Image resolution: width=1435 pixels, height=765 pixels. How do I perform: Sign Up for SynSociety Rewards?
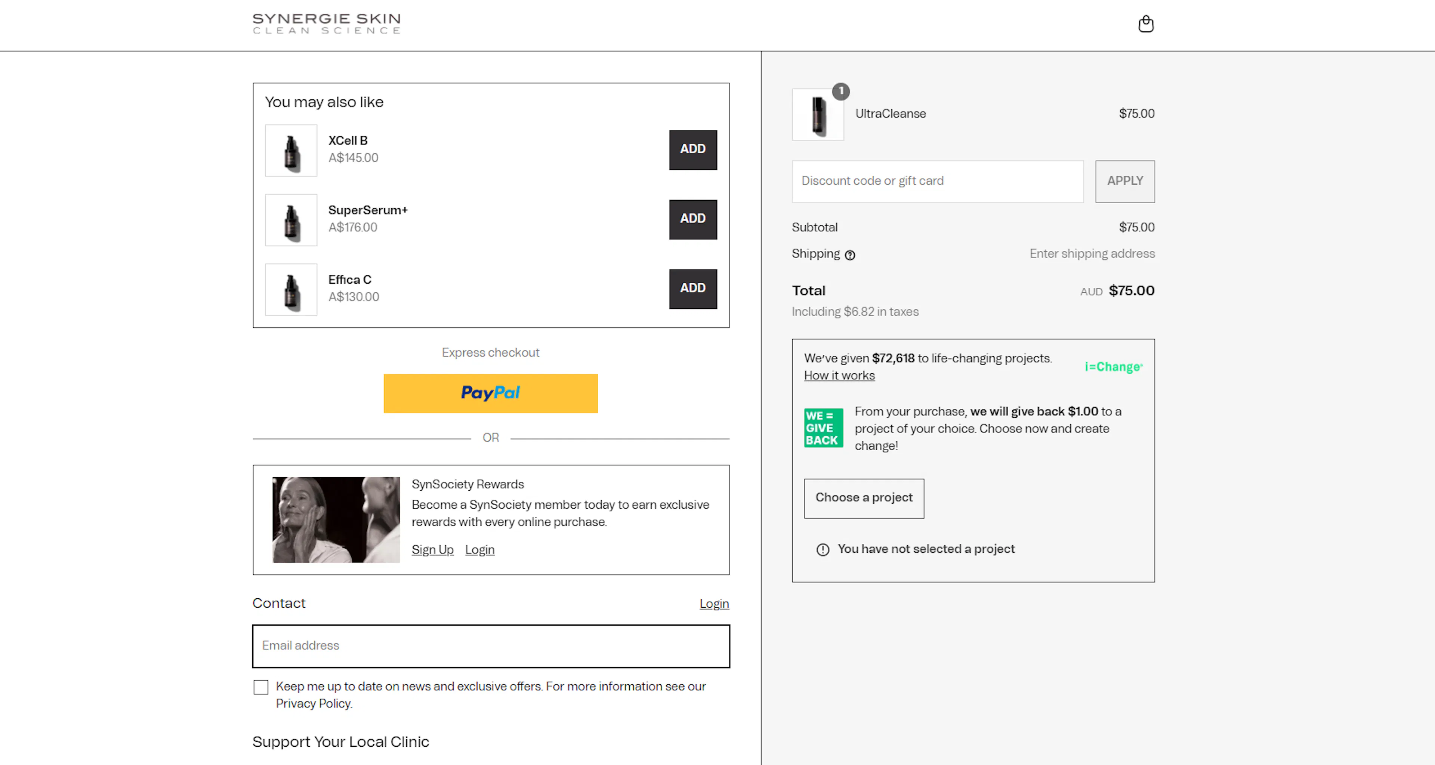click(432, 550)
